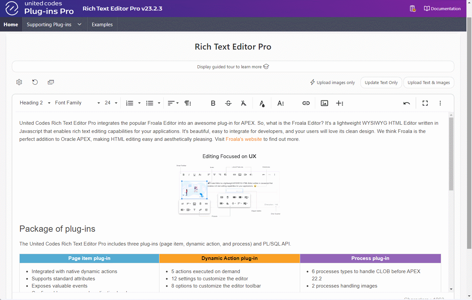Undo the last edit
This screenshot has width=472, height=300.
[x=407, y=103]
